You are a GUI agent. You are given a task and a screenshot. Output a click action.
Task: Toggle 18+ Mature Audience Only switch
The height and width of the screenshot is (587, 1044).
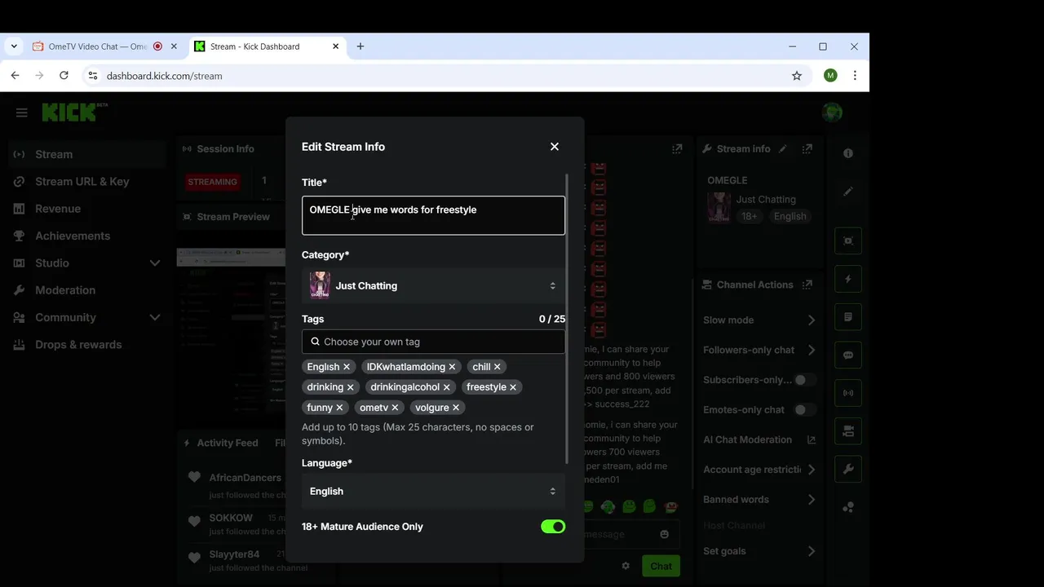pos(553,527)
